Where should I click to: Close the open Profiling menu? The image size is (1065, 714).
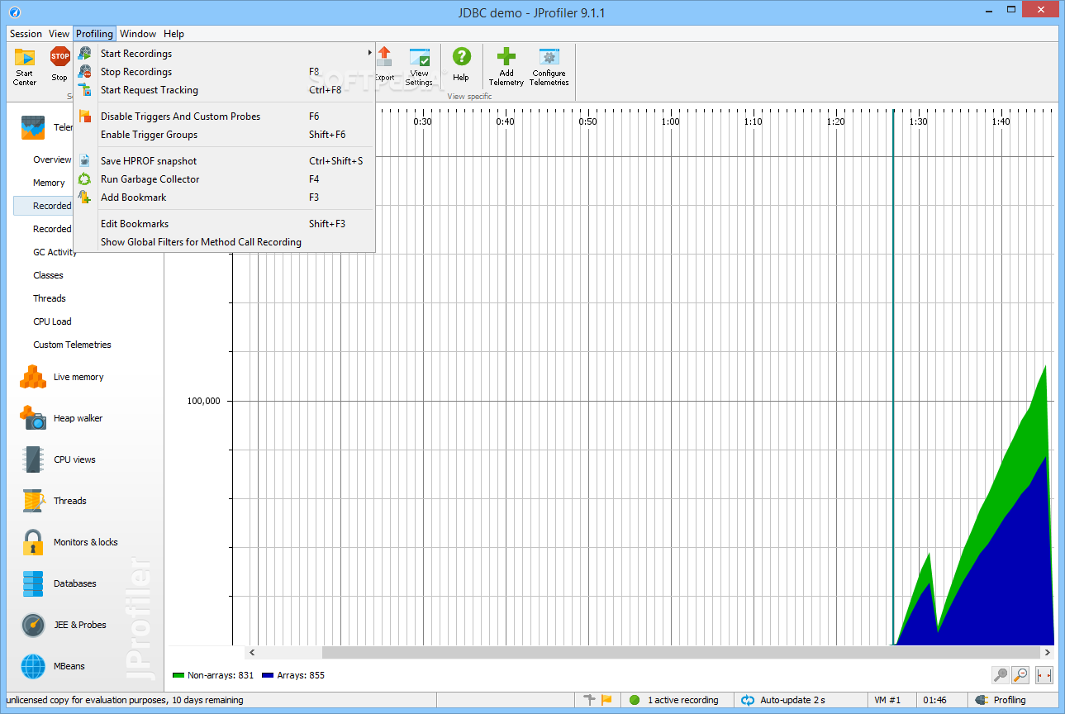tap(94, 34)
